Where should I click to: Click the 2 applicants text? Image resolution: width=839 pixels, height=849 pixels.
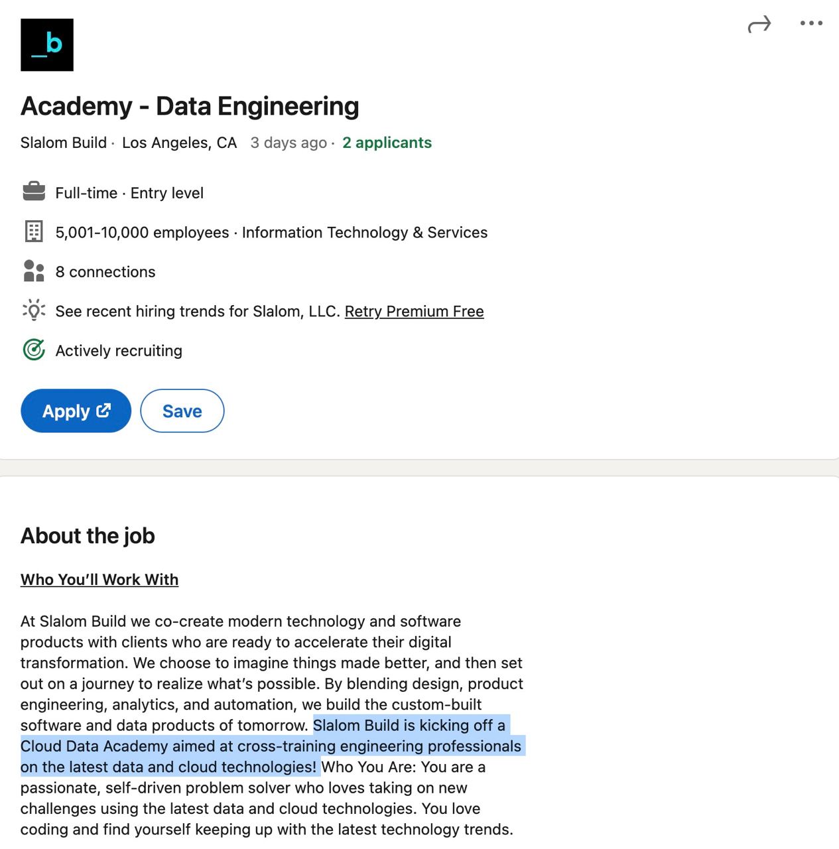click(x=387, y=143)
